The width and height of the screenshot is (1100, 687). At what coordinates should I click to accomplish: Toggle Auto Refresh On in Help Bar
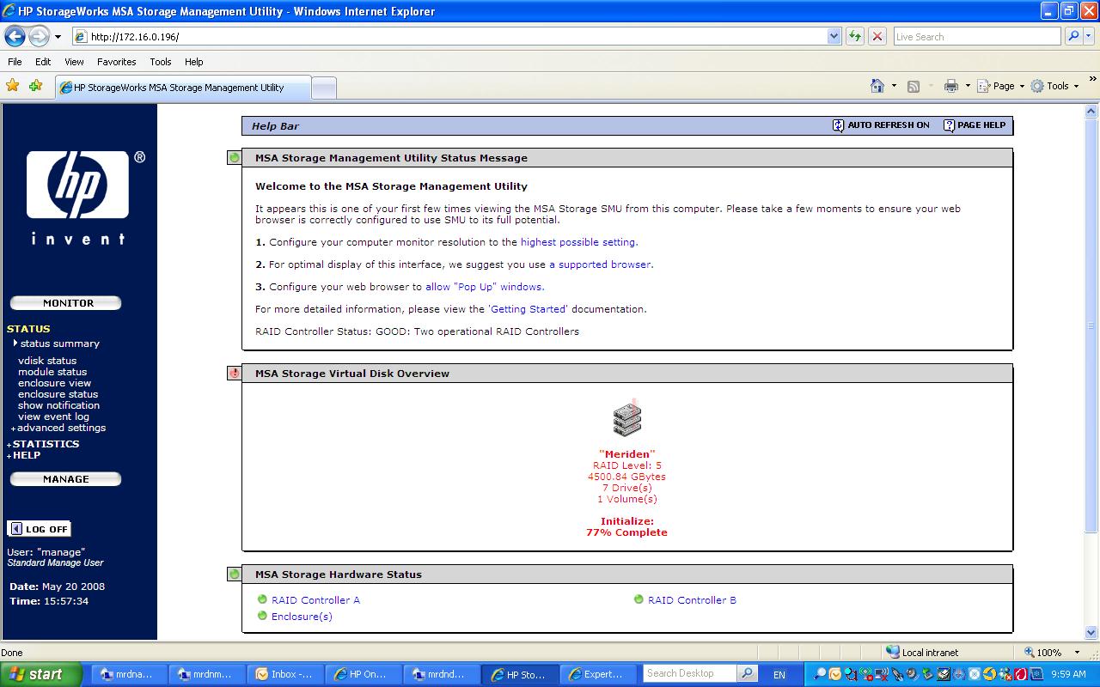coord(881,125)
